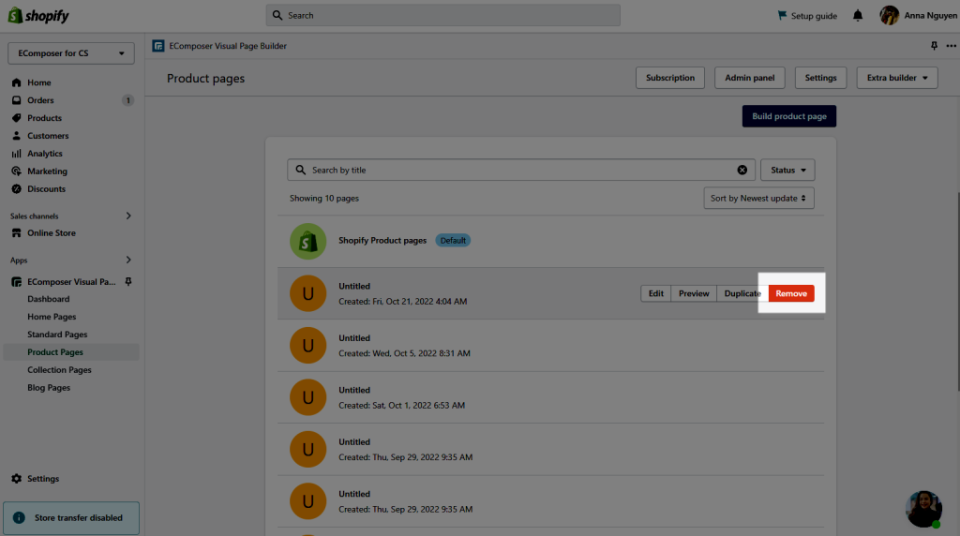
Task: Click the pin icon in app header bar
Action: click(x=935, y=46)
